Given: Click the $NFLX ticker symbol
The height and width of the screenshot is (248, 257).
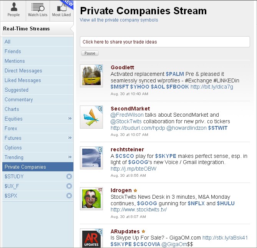Looking at the screenshot, I should click(196, 203).
